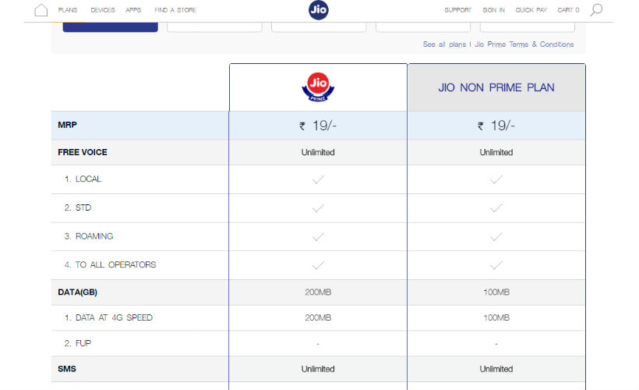
Task: Open the PLANS menu
Action: coord(68,10)
